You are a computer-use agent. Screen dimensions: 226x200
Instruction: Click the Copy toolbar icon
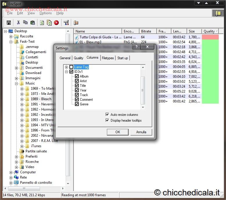pyautogui.click(x=25, y=23)
